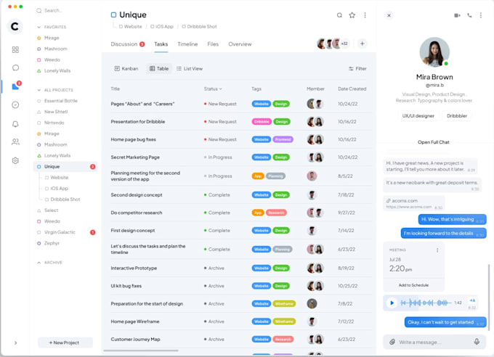The width and height of the screenshot is (494, 357).
Task: Open the projects folder icon with badge
Action: 16,86
